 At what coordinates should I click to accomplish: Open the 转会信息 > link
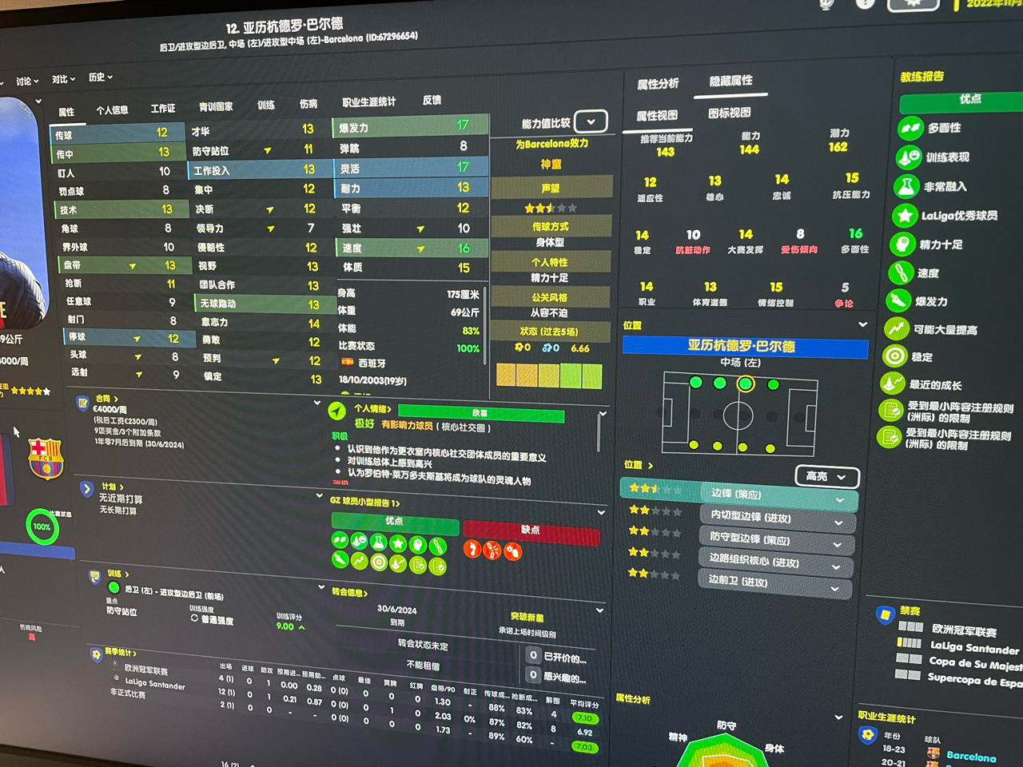click(x=349, y=593)
